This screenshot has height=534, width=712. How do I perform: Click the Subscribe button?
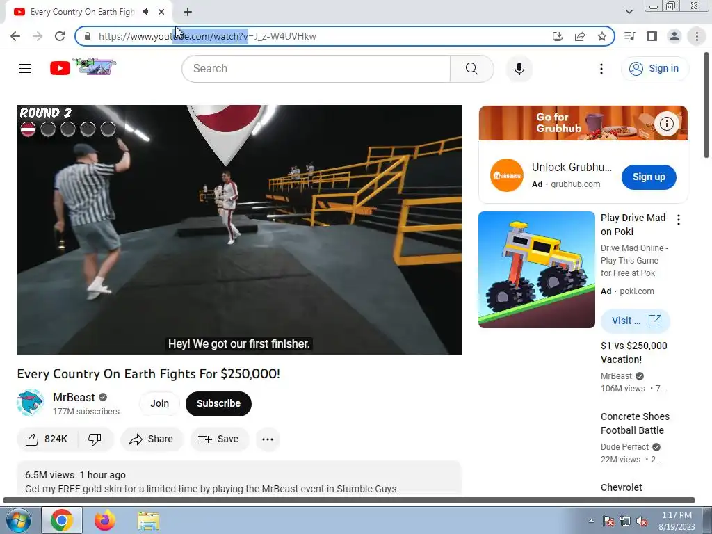(218, 404)
